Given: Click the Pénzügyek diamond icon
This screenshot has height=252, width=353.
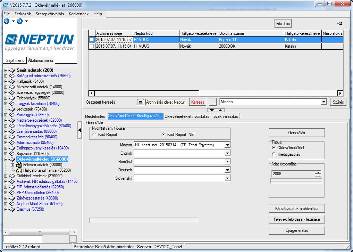Looking at the screenshot, I should pyautogui.click(x=12, y=115).
